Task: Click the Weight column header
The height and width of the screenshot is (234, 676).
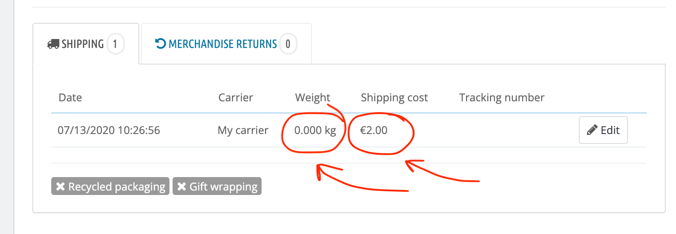Action: pyautogui.click(x=312, y=97)
